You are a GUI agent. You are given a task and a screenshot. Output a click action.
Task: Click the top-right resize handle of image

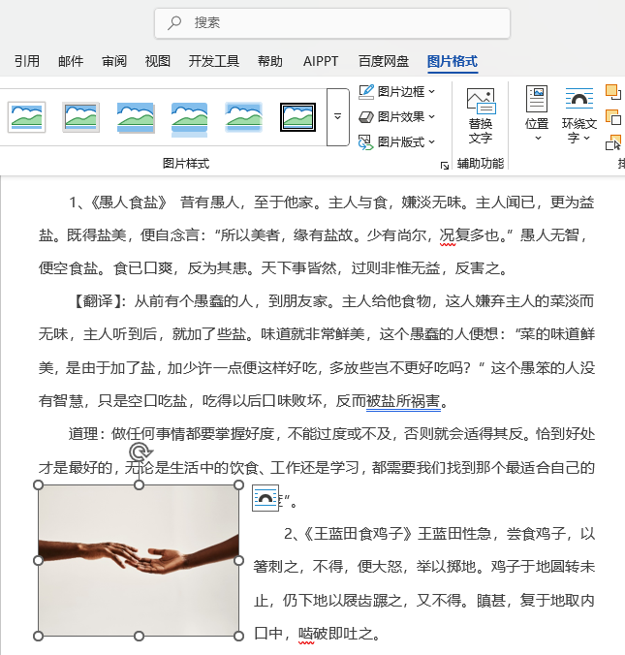tap(238, 485)
